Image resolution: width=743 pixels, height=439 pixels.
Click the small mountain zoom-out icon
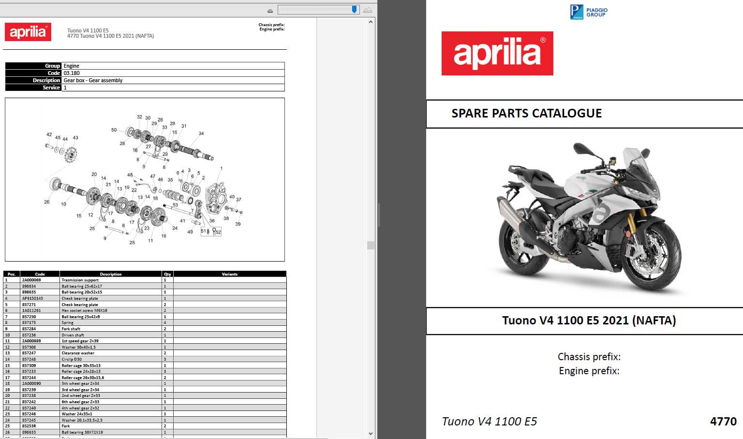tap(270, 11)
